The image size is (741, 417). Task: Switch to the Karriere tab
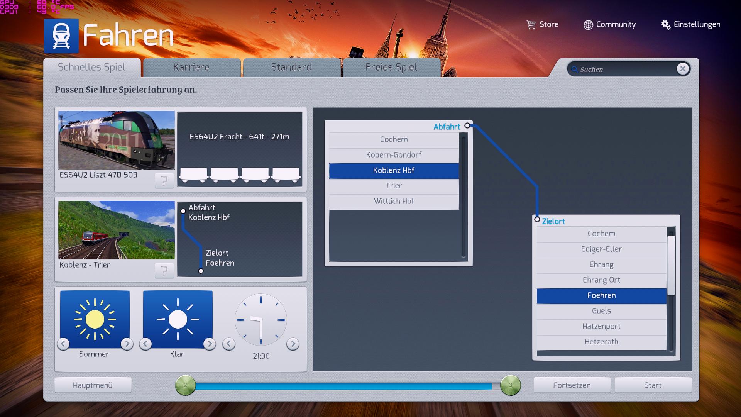pos(191,67)
